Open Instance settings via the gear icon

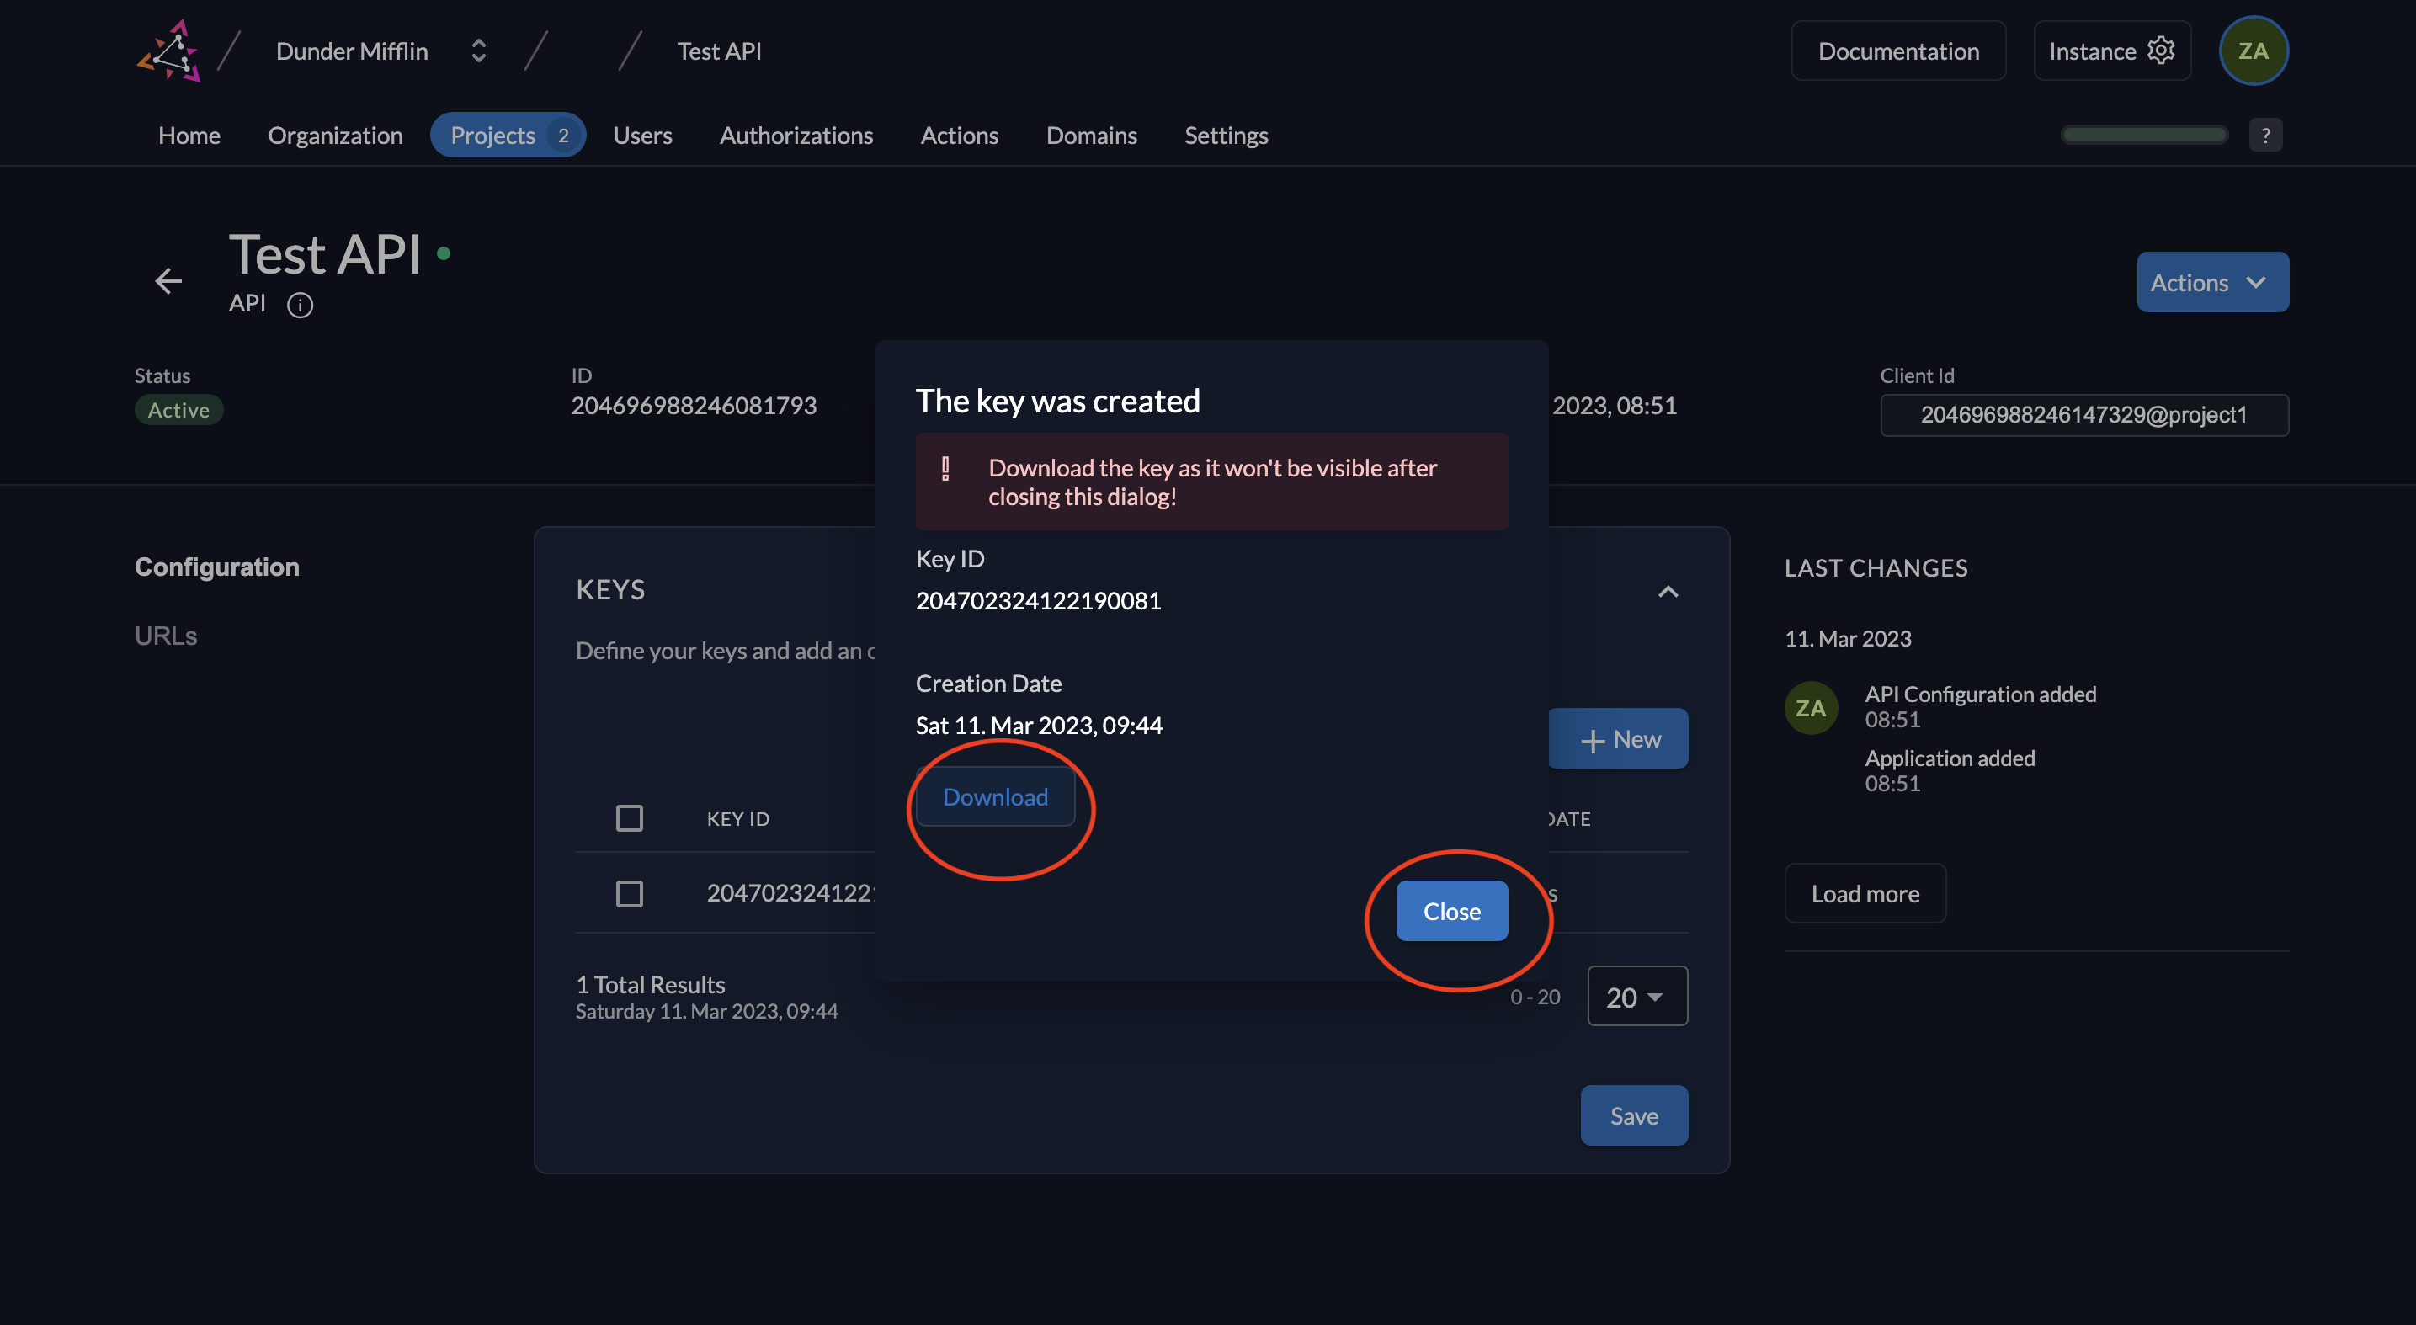point(2162,50)
